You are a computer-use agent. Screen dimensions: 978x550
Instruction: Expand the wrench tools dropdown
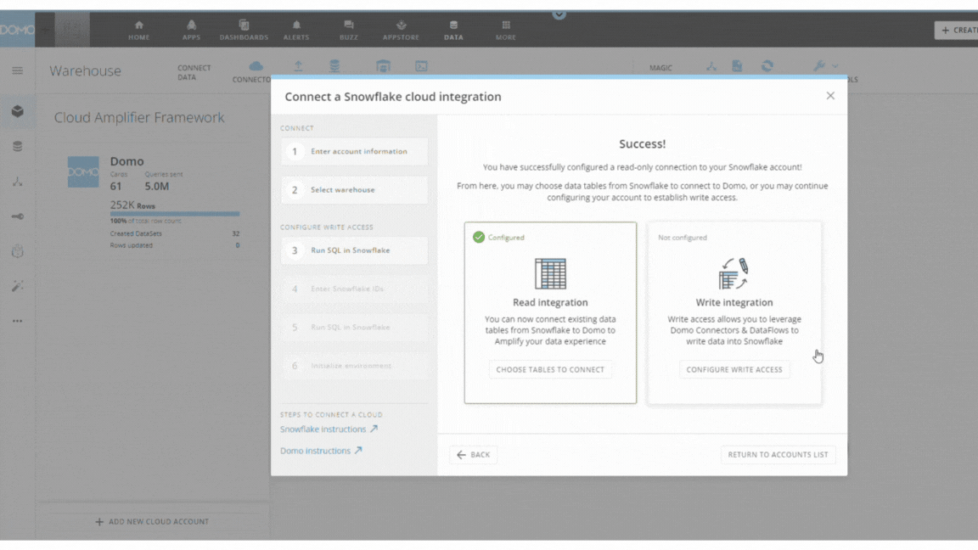[x=824, y=66]
